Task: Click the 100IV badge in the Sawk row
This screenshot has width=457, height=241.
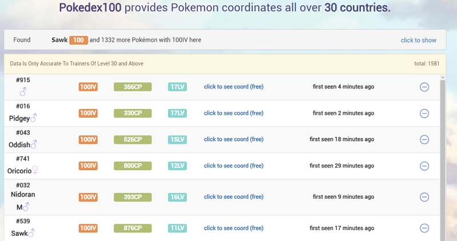Action: pos(88,228)
